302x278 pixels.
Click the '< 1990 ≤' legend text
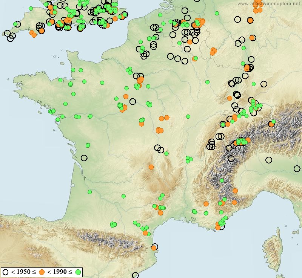[x=60, y=272]
